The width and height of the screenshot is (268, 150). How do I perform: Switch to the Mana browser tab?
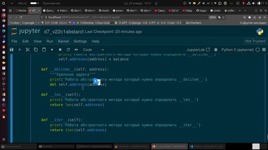(62, 10)
